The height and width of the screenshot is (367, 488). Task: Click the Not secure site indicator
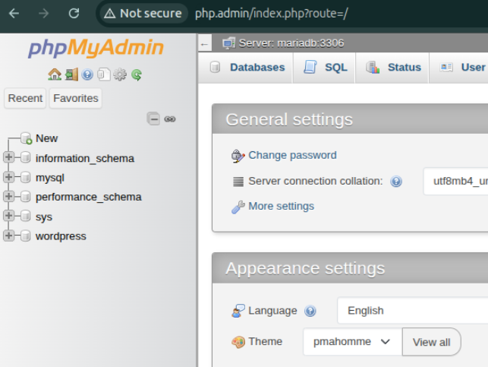click(x=143, y=14)
